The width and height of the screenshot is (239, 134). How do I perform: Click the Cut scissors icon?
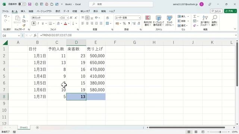pos(24,16)
